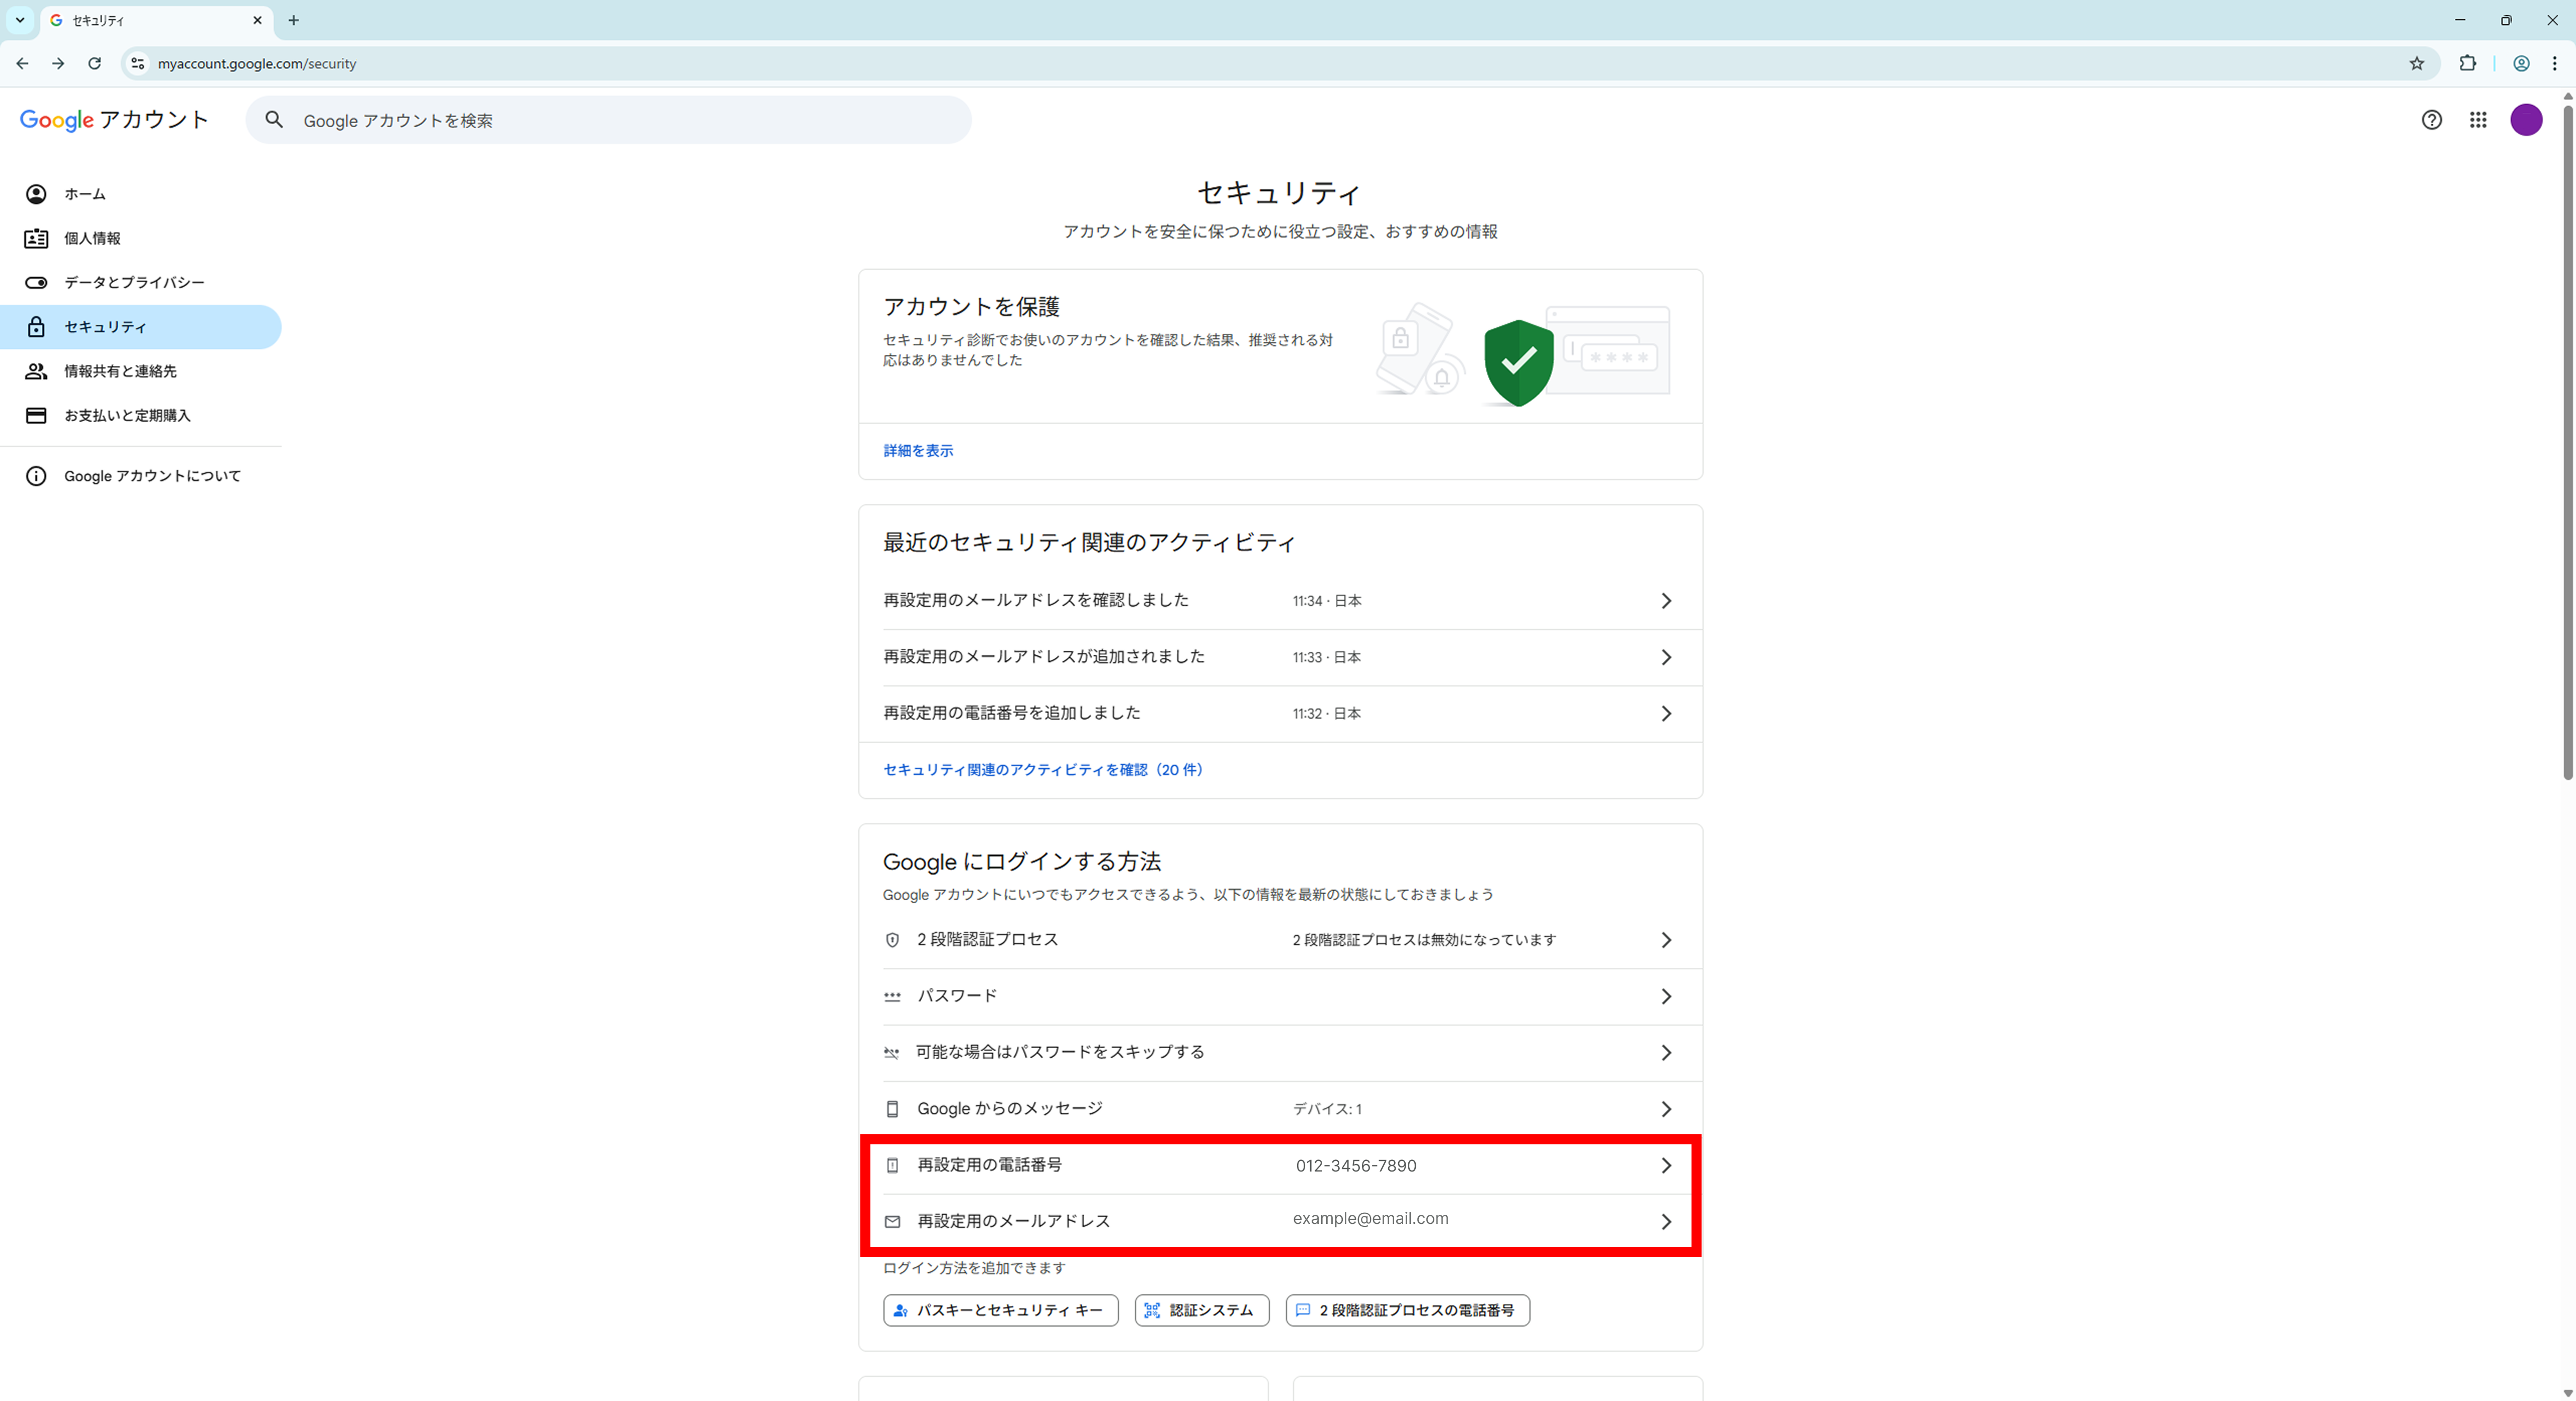Expand the 11:32 recovery phone added activity

pyautogui.click(x=1665, y=713)
